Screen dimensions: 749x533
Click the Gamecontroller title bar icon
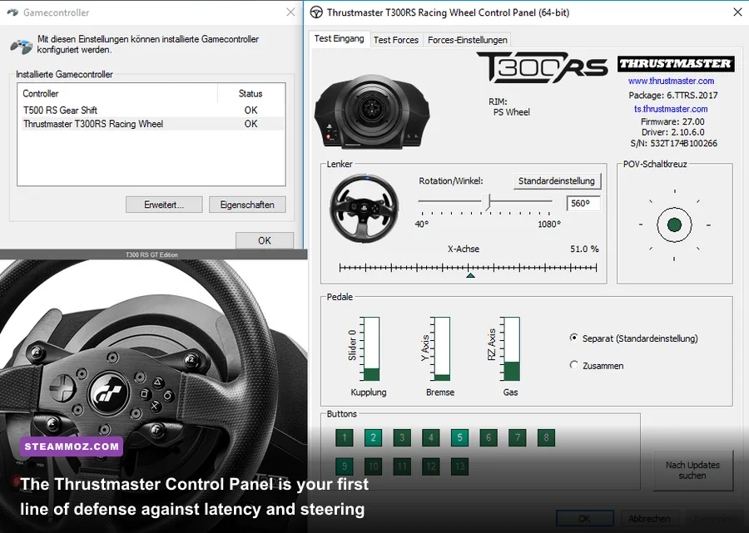[12, 12]
